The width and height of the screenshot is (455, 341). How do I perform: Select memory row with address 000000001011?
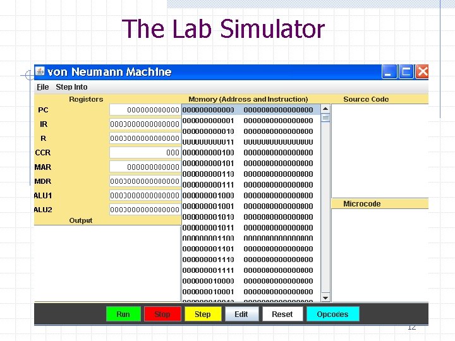tap(252, 227)
